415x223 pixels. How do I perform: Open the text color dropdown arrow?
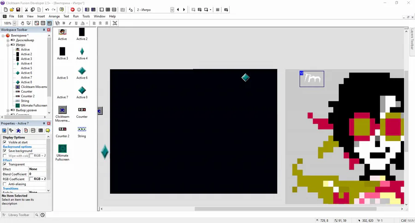(x=87, y=23)
